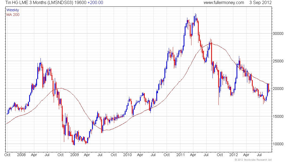
Task: Click the '2008' year label on time axis
Action: pyautogui.click(x=21, y=155)
